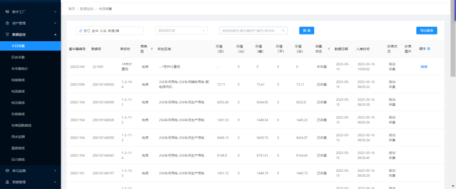This screenshot has height=189, width=456.
Task: Click the --1号井计量柜 area cell
Action: (170, 67)
